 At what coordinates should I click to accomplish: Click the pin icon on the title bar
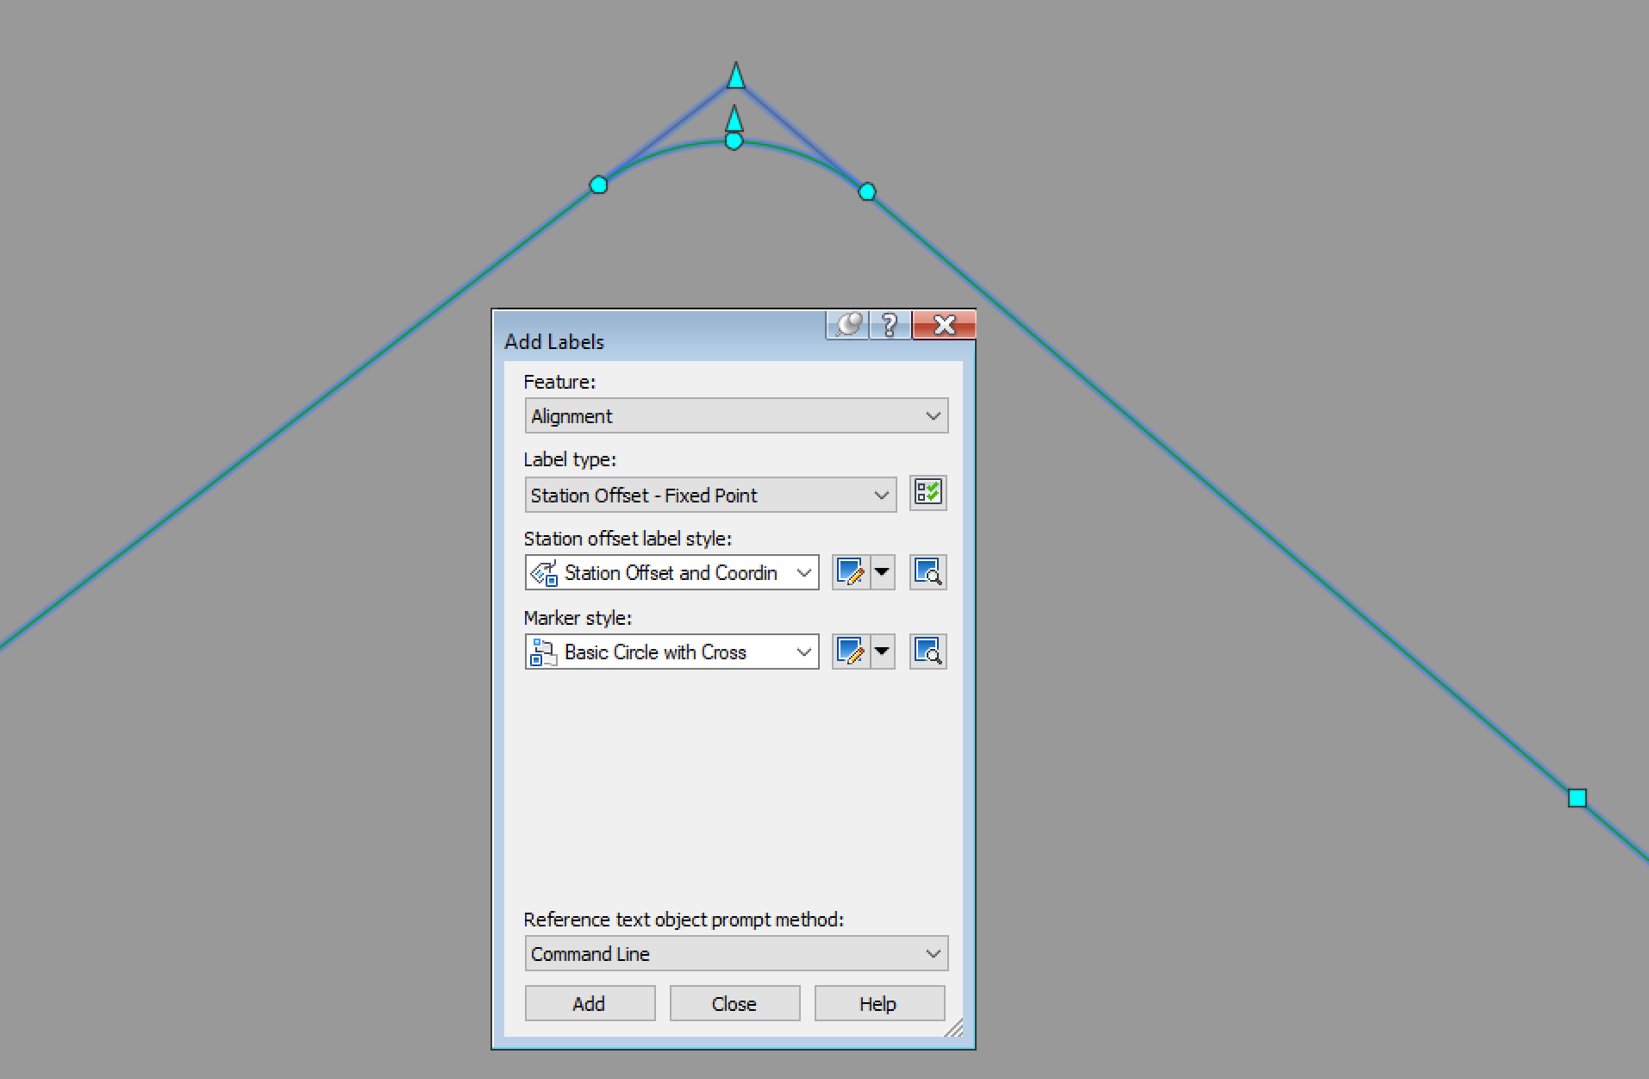(x=848, y=325)
